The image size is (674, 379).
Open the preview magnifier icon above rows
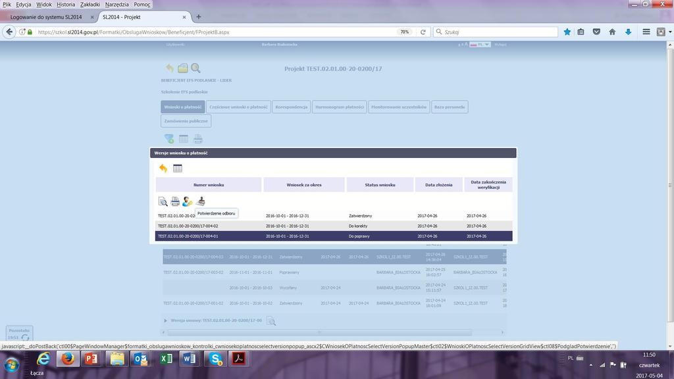pos(163,201)
